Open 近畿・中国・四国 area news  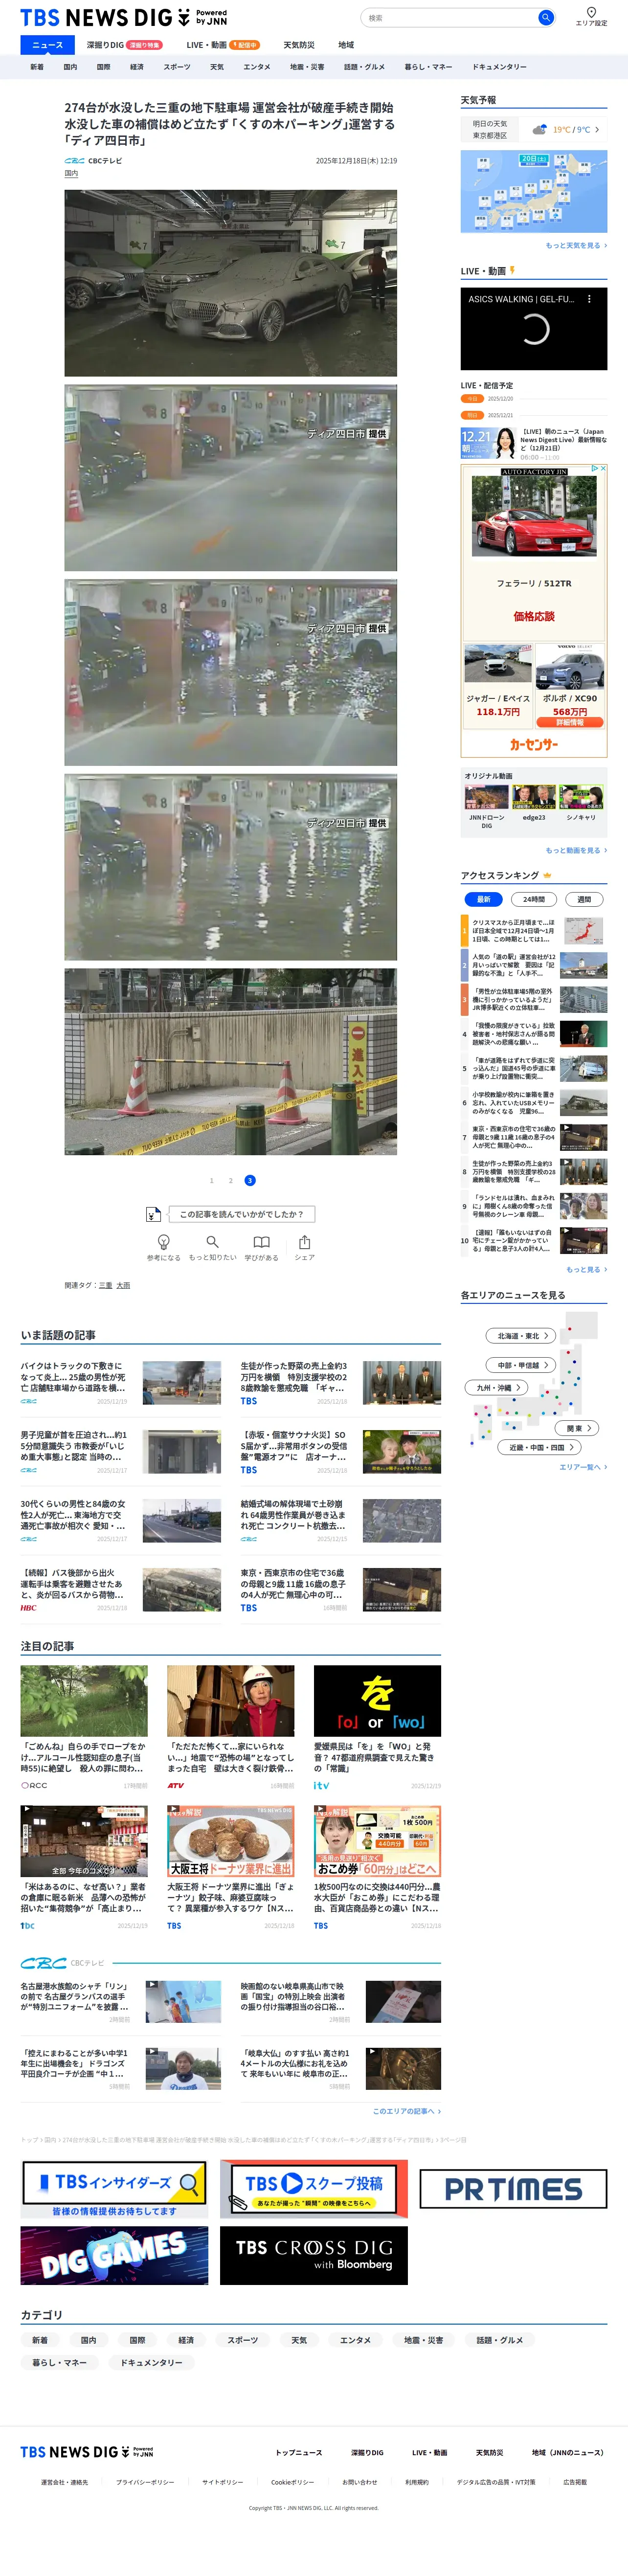(539, 1447)
